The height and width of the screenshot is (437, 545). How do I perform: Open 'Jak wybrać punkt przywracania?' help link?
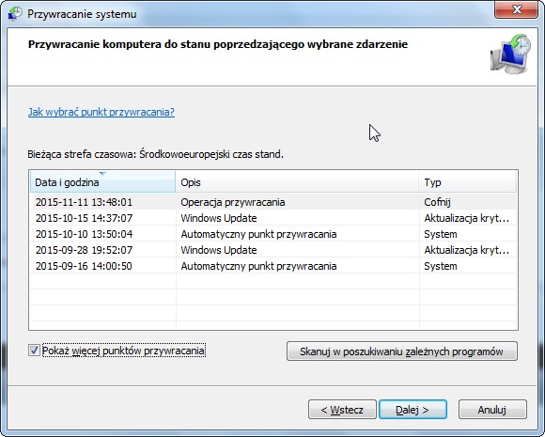[101, 112]
